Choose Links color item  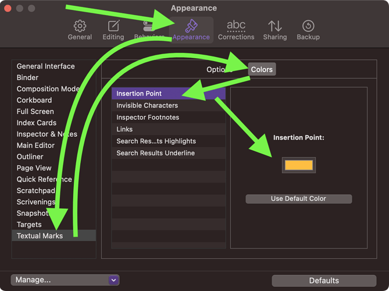(169, 129)
